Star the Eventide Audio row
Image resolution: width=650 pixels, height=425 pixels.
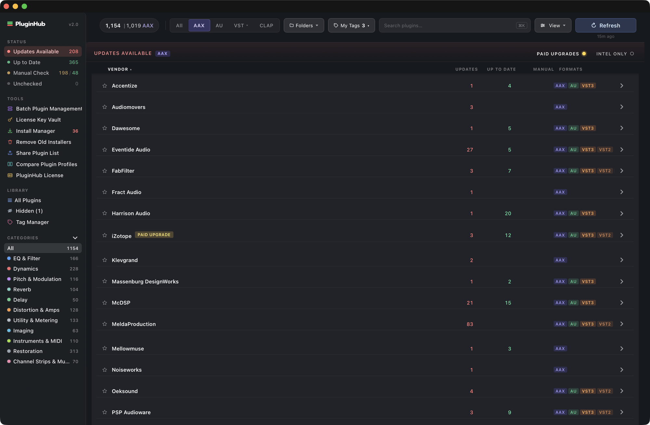pyautogui.click(x=105, y=149)
